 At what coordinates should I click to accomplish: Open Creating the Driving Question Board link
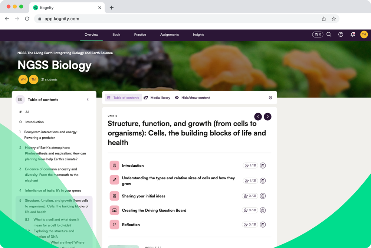pyautogui.click(x=154, y=211)
